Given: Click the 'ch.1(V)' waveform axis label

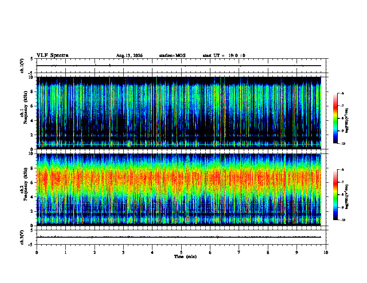Looking at the screenshot, I should point(22,66).
